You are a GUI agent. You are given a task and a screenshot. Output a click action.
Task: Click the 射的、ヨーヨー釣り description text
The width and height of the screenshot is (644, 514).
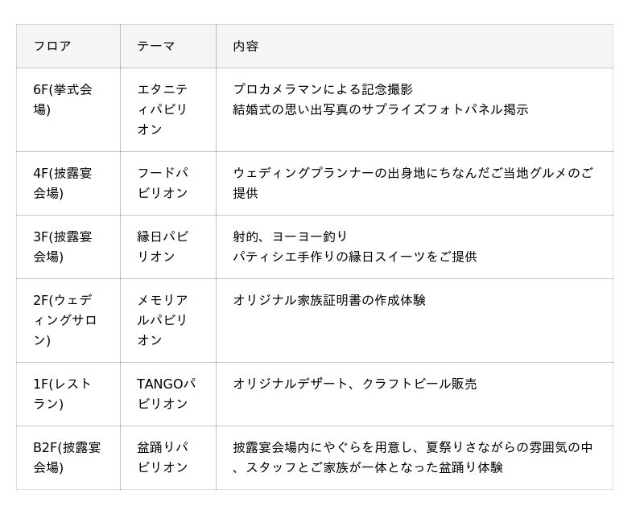pyautogui.click(x=291, y=236)
